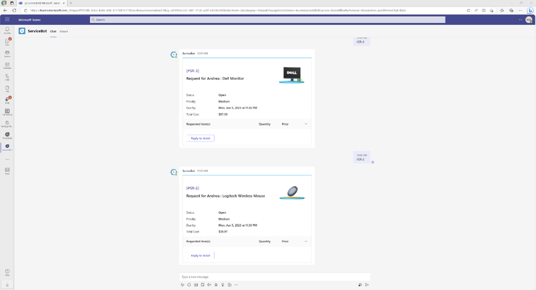Click the $87.50 total cost value

tap(223, 114)
